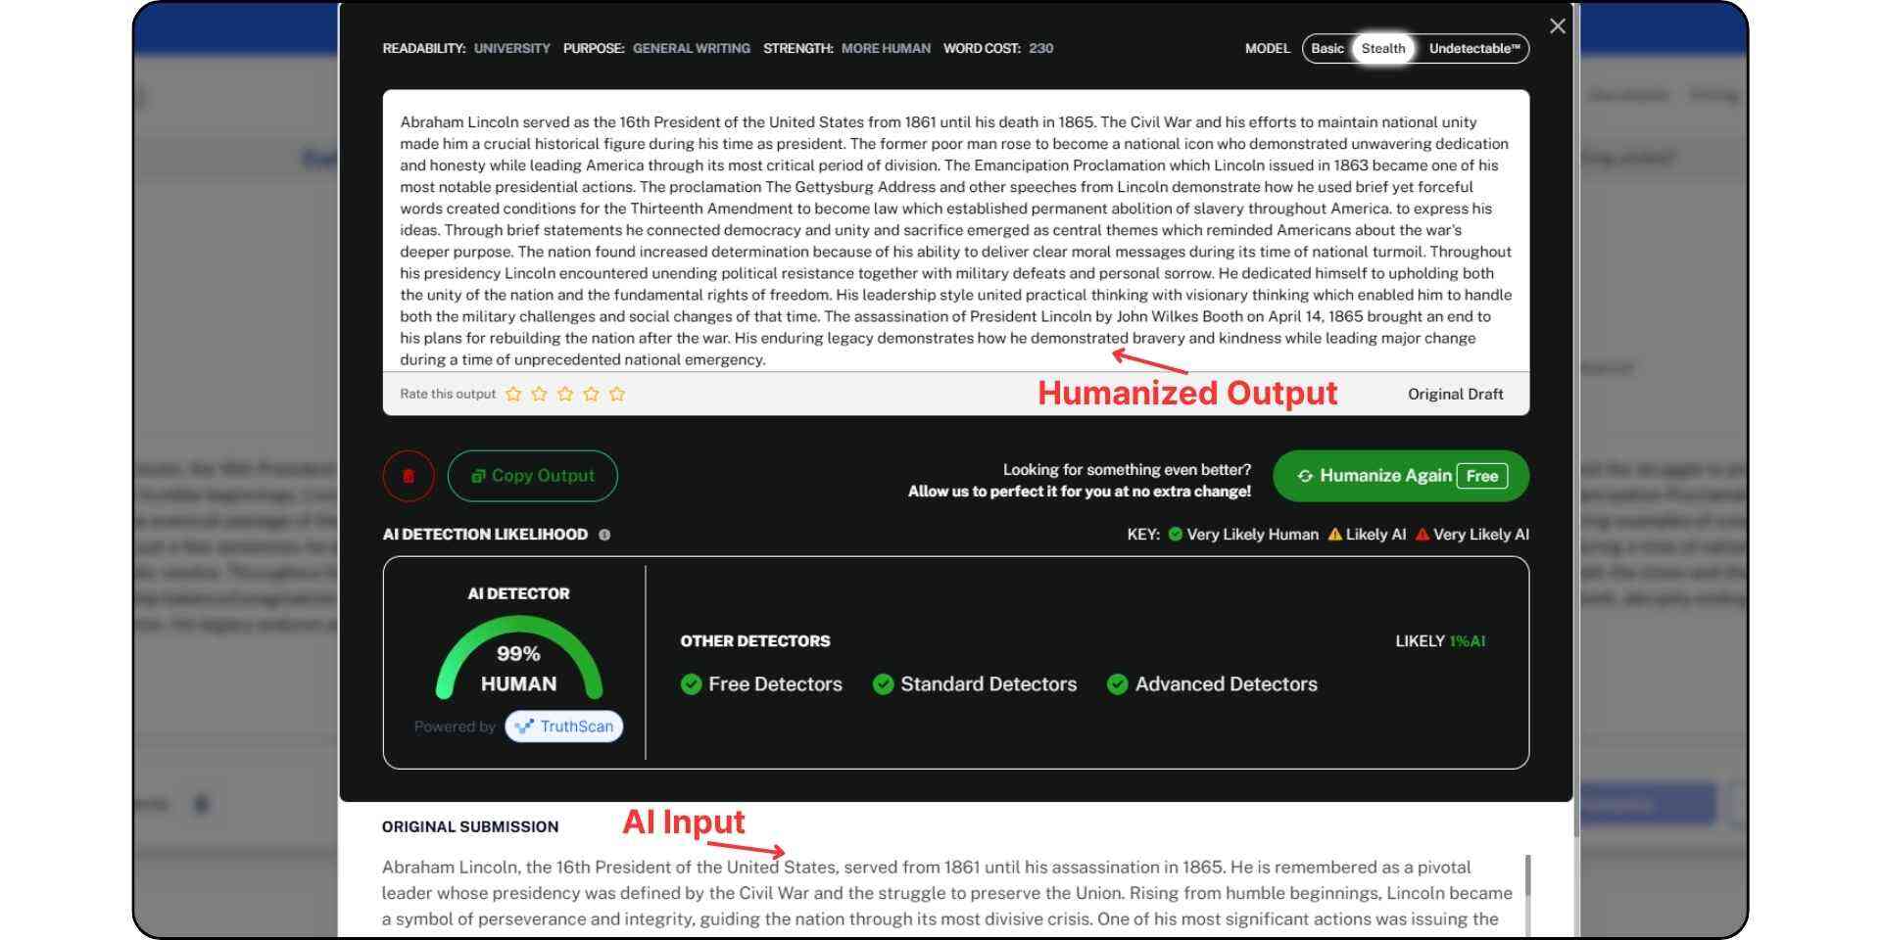Click the Advanced Detectors check icon

click(1118, 684)
